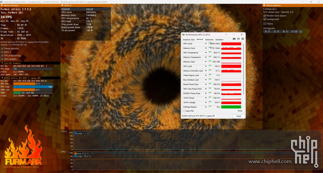The height and width of the screenshot is (173, 323).
Task: Switch to the Graphics Card tab
Action: (x=189, y=40)
